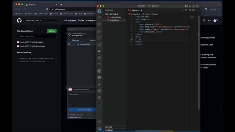The image size is (235, 132).
Task: Reload the github.com page
Action: click(25, 9)
